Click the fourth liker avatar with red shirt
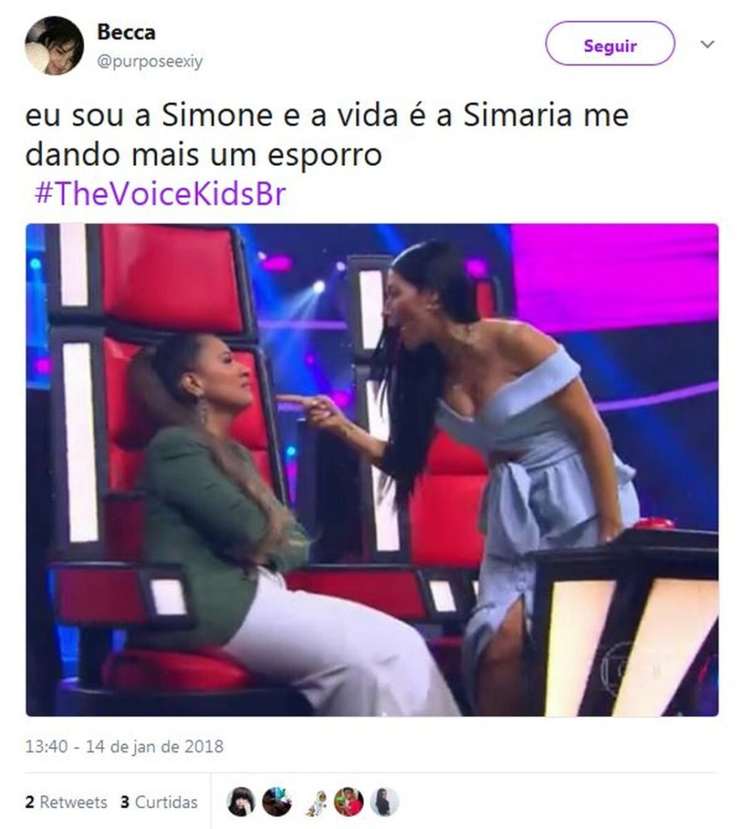 (348, 801)
